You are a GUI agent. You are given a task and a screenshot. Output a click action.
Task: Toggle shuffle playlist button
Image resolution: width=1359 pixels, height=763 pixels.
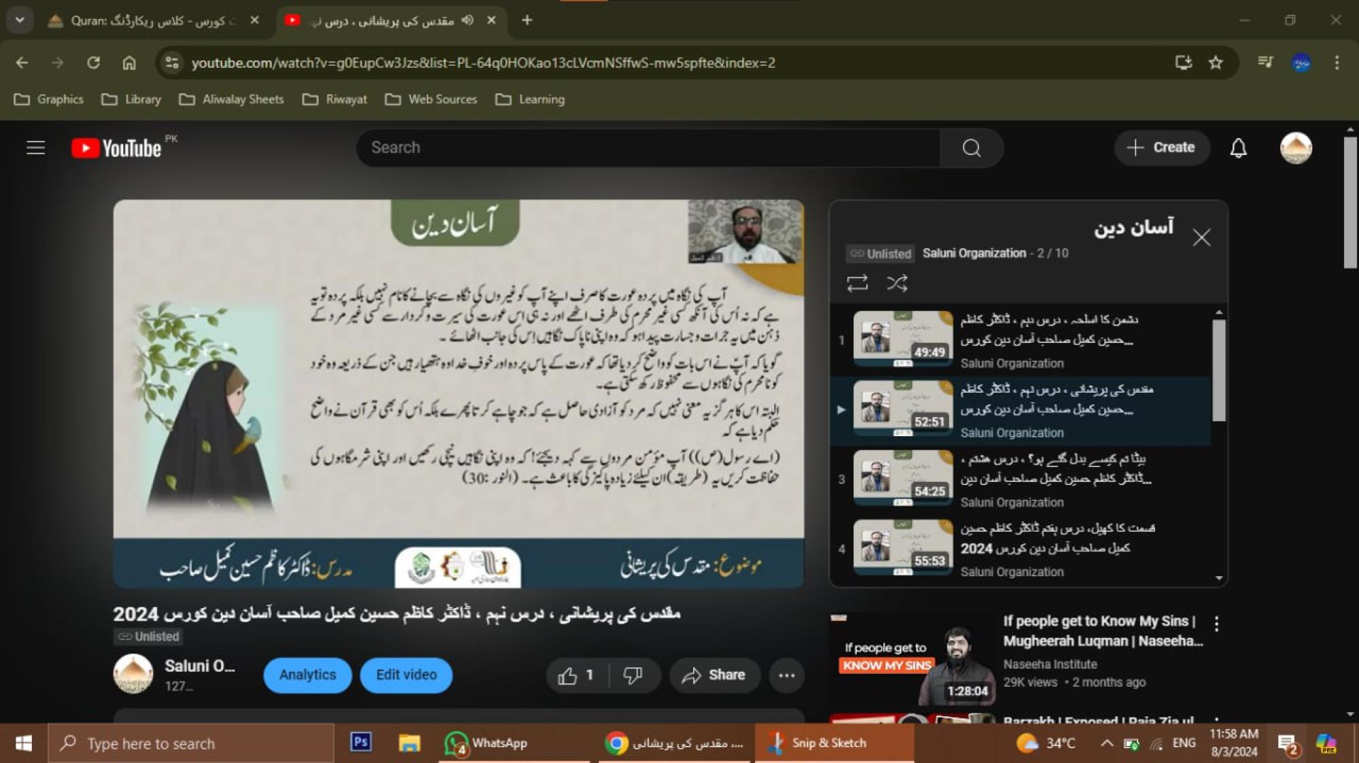pyautogui.click(x=897, y=283)
